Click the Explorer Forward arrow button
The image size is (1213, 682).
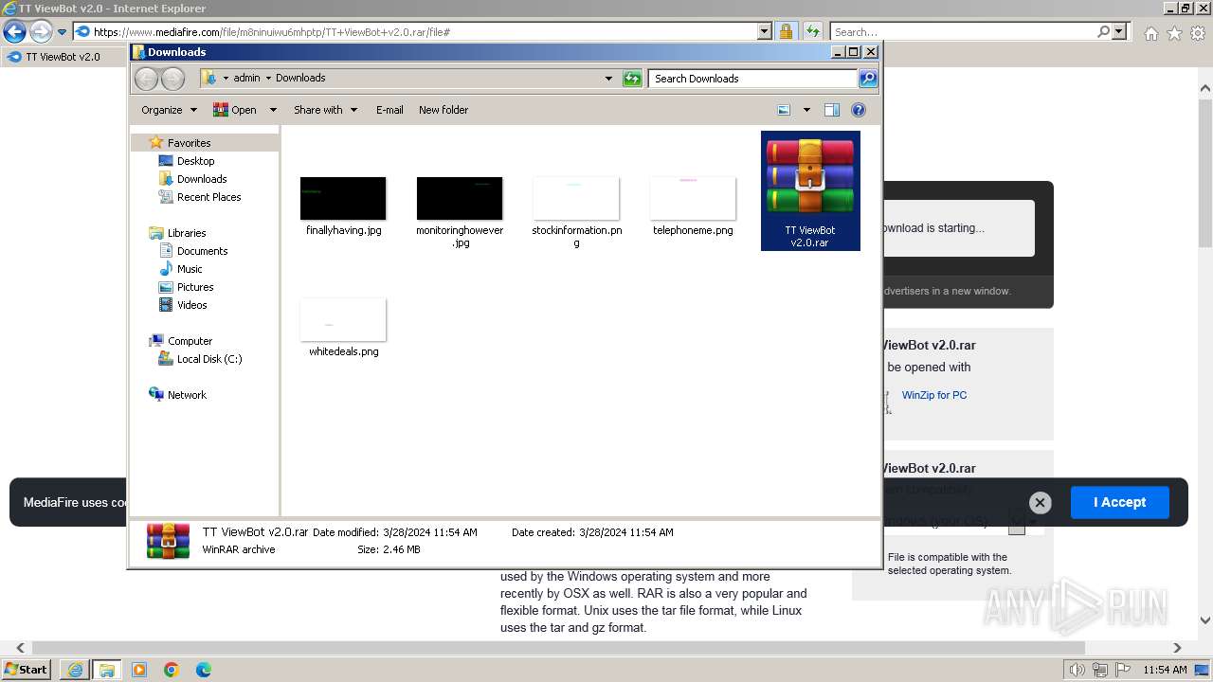point(172,79)
